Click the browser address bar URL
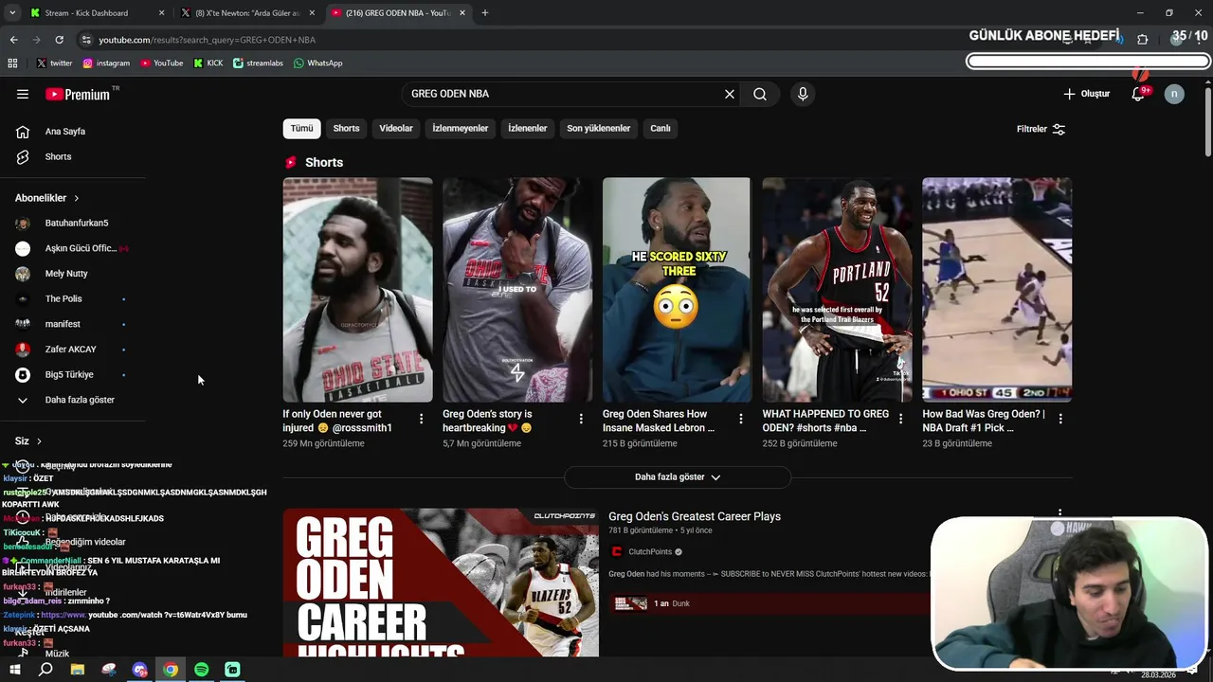The height and width of the screenshot is (682, 1213). click(x=208, y=40)
